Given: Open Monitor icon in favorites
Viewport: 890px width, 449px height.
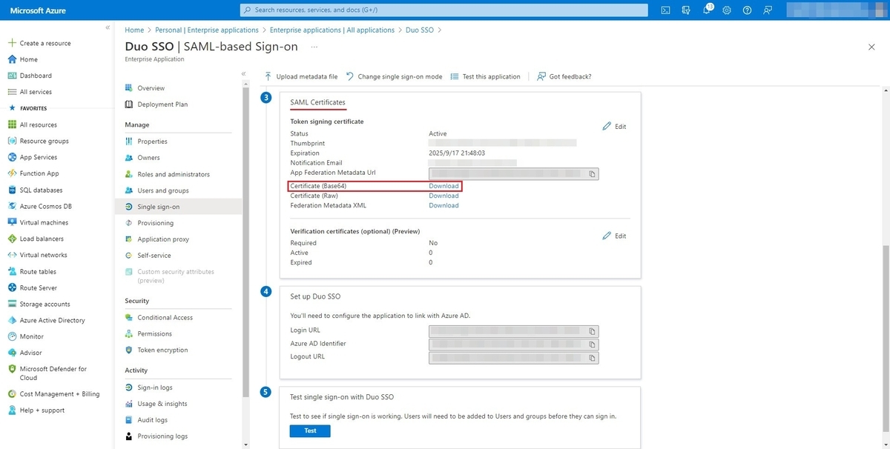Looking at the screenshot, I should pyautogui.click(x=12, y=336).
